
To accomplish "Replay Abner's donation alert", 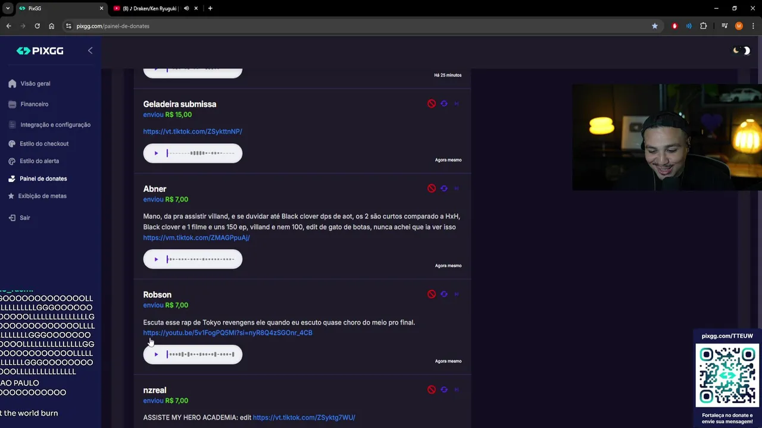I will pos(444,188).
